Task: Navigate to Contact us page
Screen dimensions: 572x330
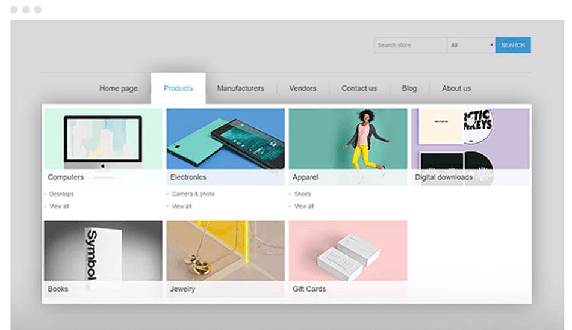Action: pos(359,88)
